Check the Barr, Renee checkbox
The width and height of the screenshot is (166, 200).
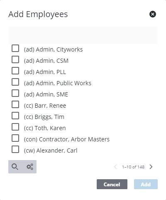15,104
